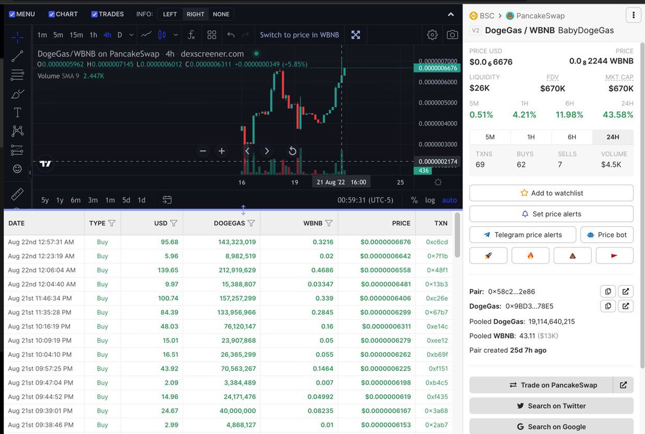Undo the last chart action
This screenshot has width=645, height=434.
pyautogui.click(x=231, y=35)
